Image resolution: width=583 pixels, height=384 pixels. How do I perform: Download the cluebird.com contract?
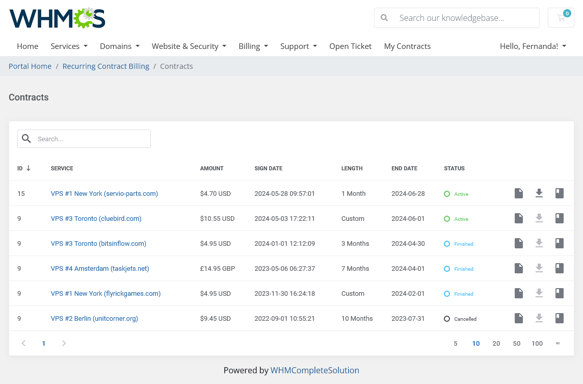[x=539, y=218]
